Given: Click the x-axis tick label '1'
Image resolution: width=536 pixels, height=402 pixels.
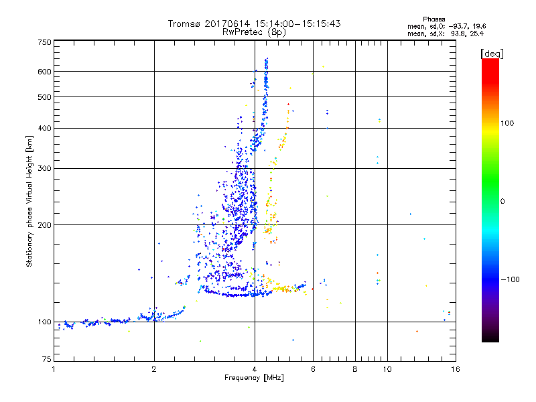Looking at the screenshot, I should pos(54,369).
